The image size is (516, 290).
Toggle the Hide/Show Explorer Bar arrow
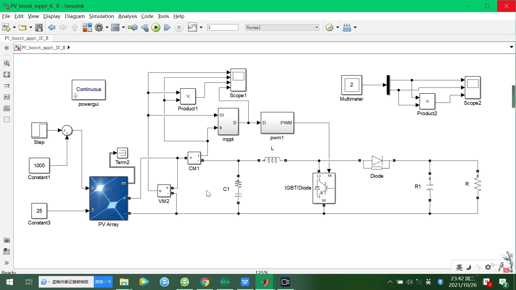[7, 48]
